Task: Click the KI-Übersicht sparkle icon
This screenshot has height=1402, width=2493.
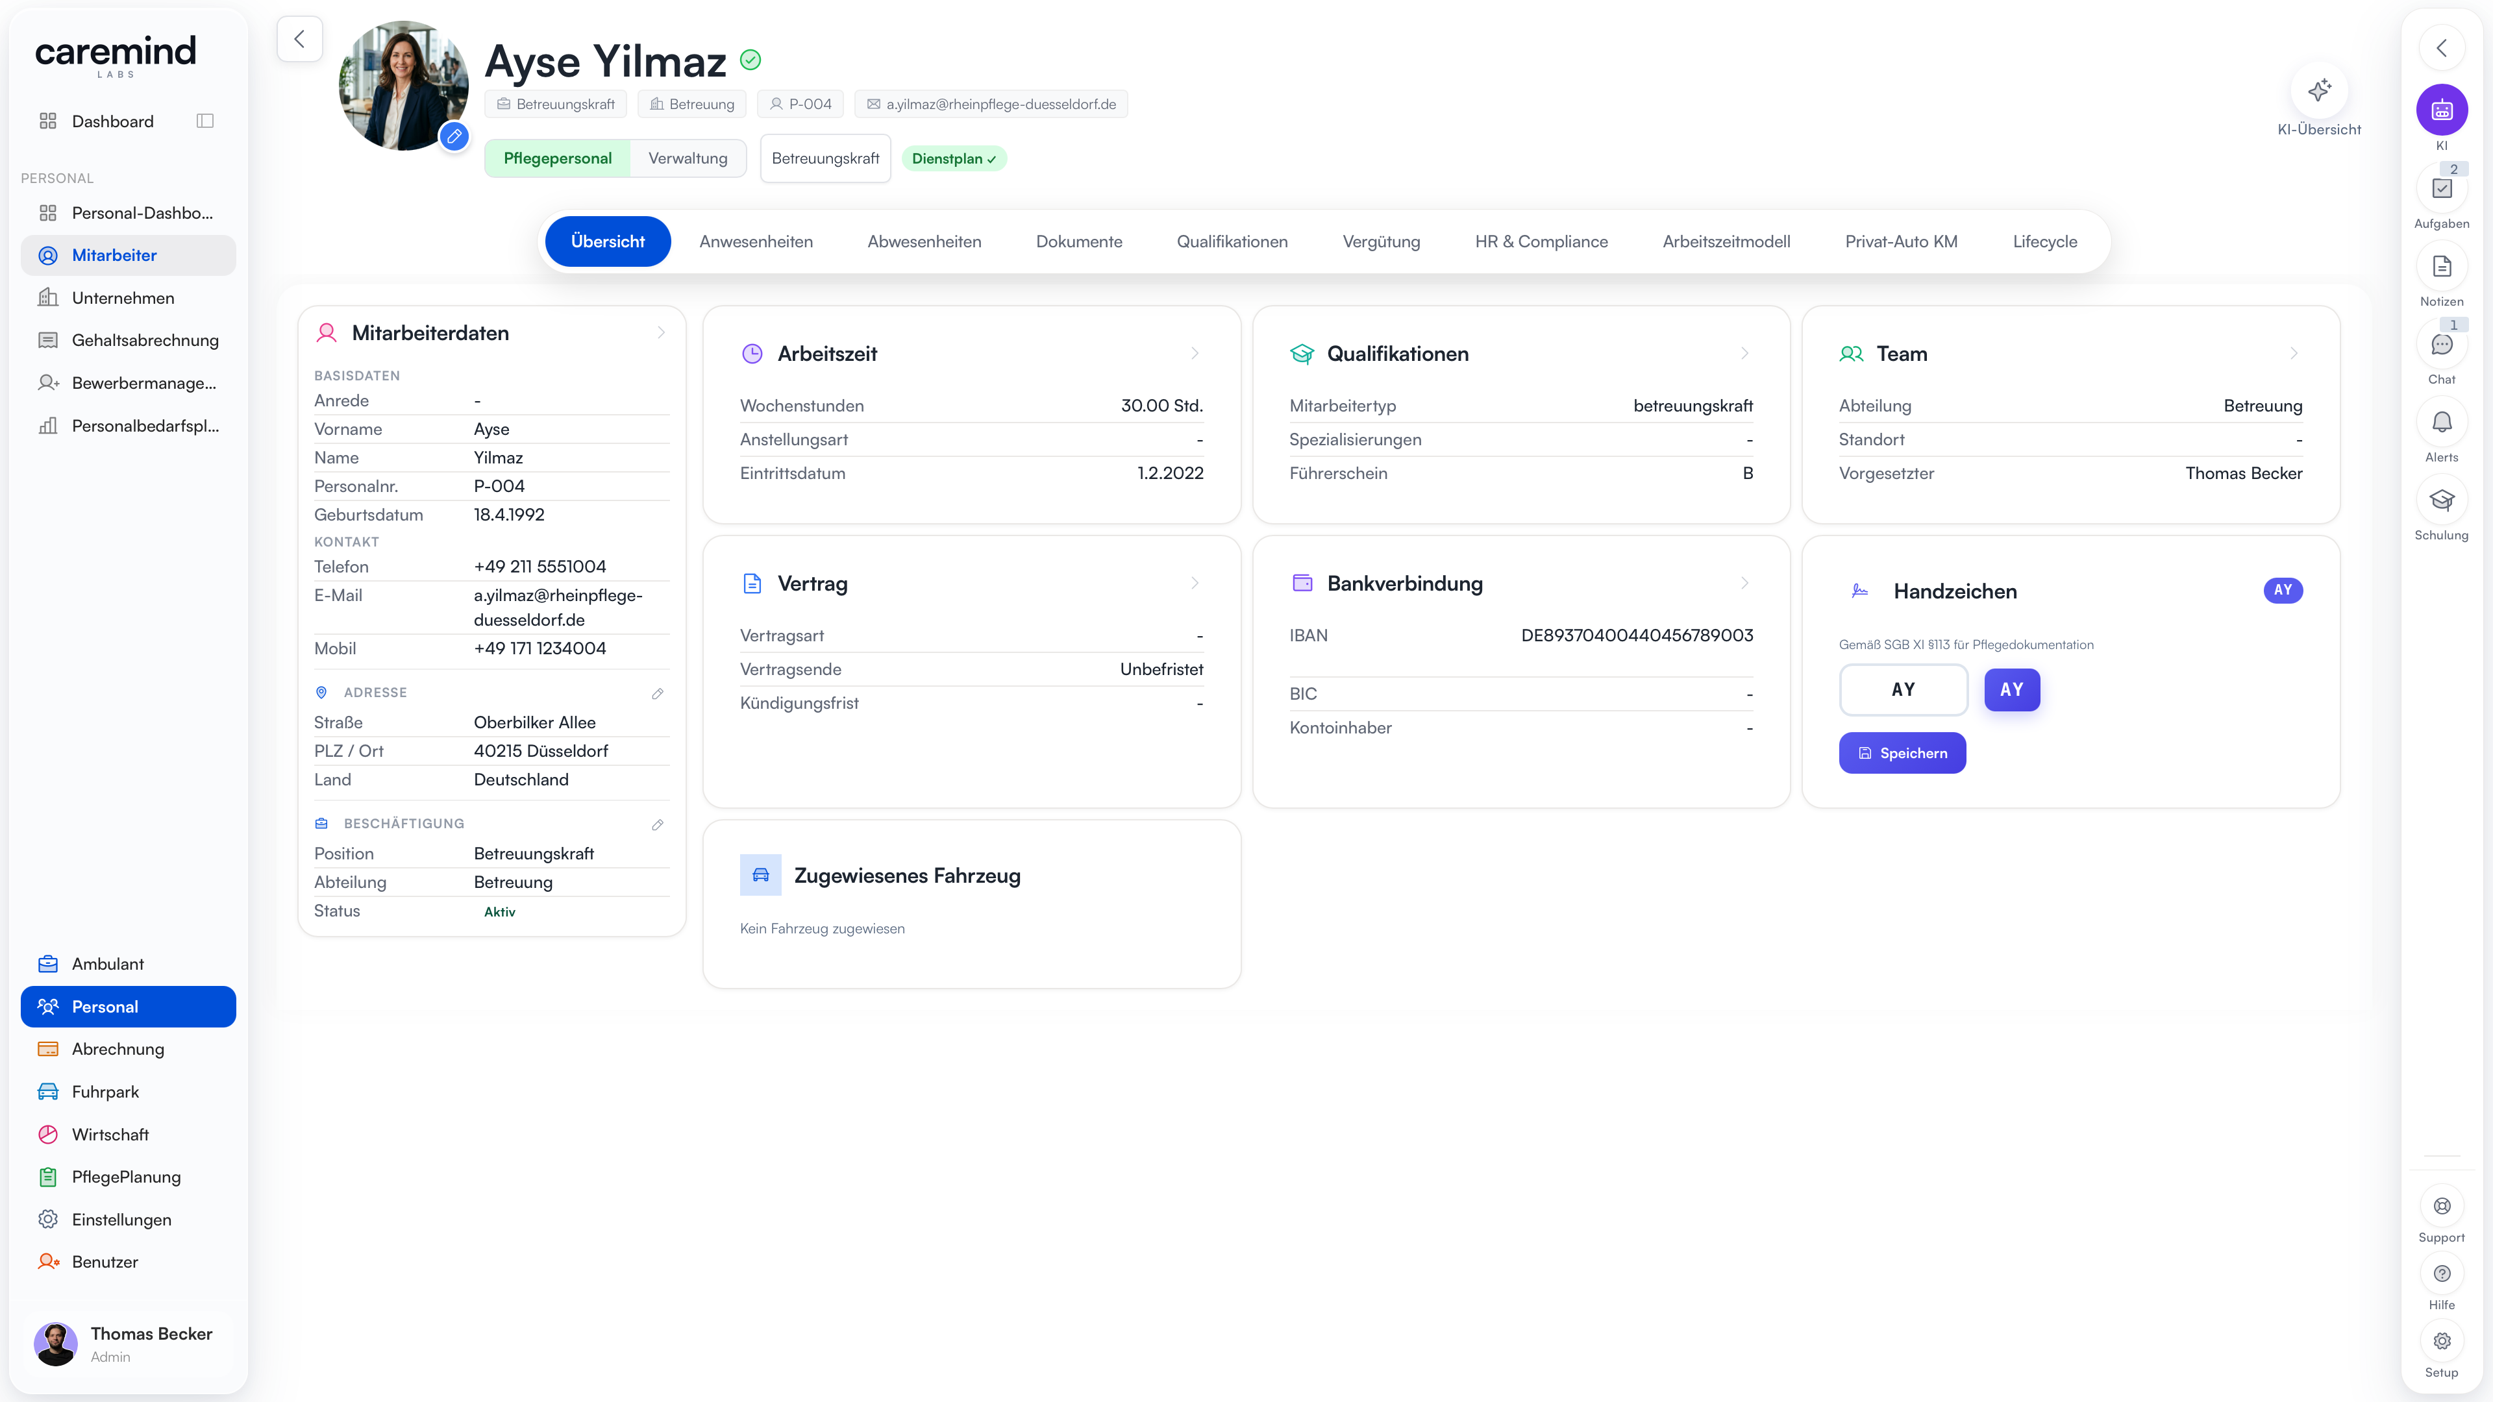Action: click(2319, 91)
